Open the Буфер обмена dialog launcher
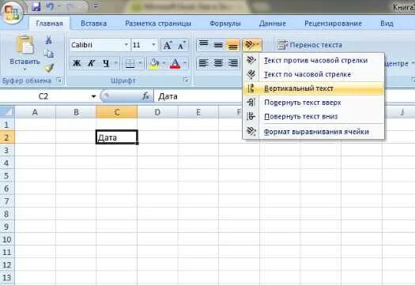415x285 pixels. point(59,80)
